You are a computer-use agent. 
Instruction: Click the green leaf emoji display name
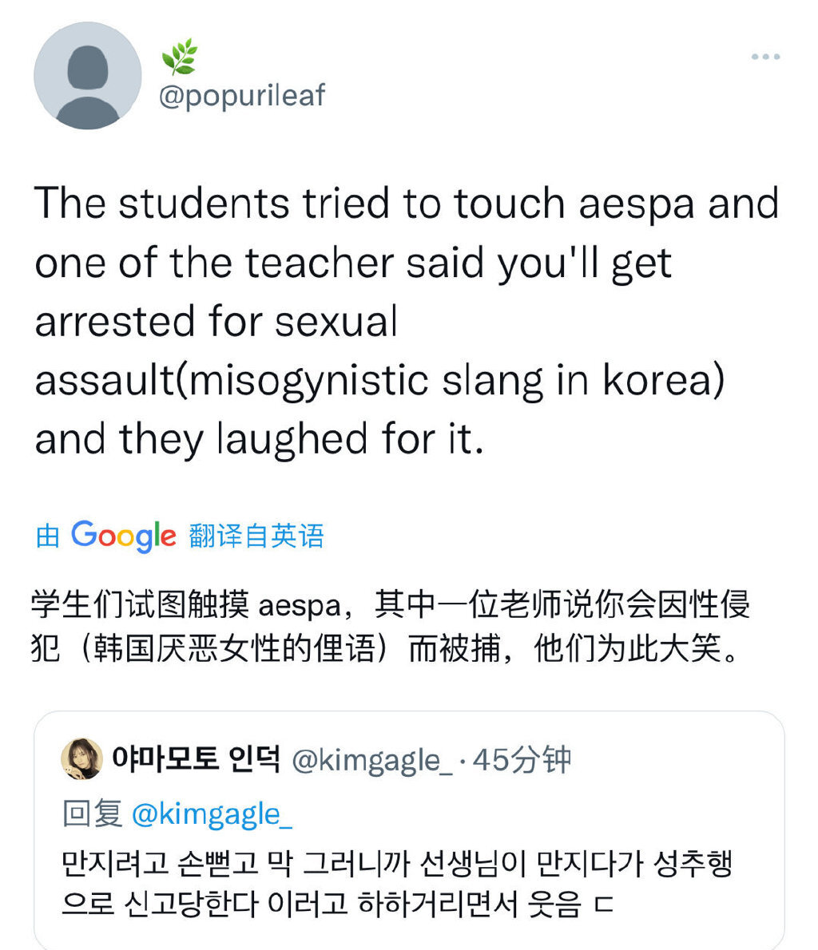[x=179, y=57]
